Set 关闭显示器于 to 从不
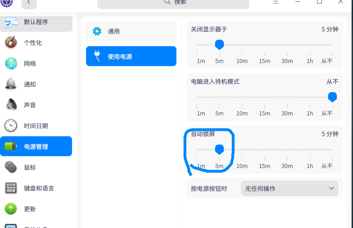Screen dimensions: 353x228 pos(327,61)
